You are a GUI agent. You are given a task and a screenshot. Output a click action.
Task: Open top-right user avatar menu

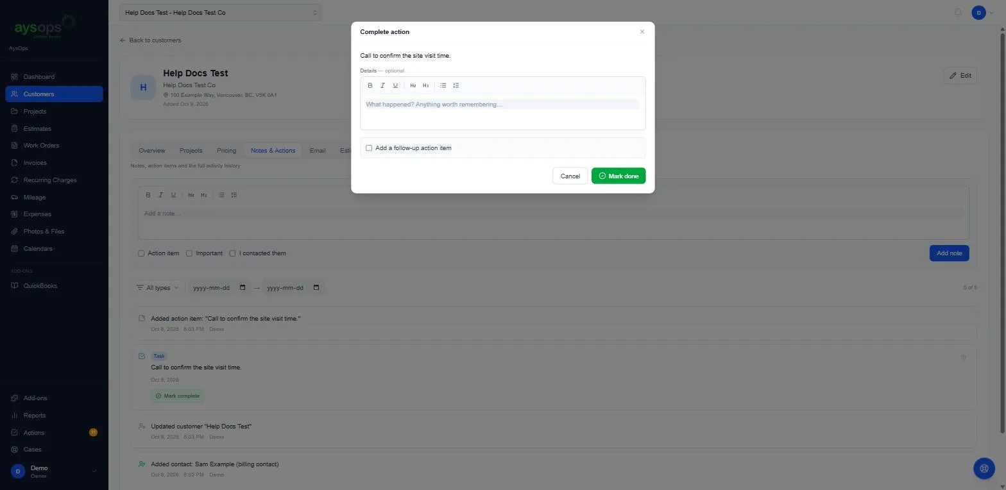[982, 12]
